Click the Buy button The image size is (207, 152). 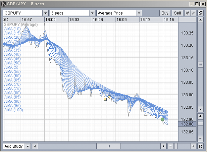(165, 13)
